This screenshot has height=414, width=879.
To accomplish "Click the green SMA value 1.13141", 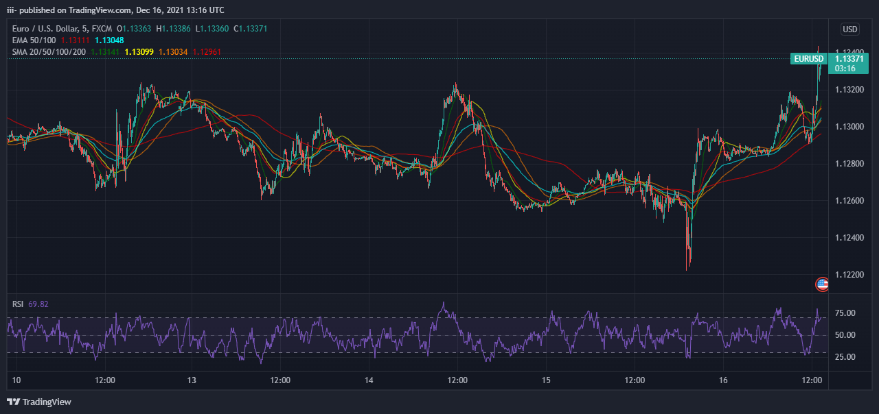I will click(104, 51).
